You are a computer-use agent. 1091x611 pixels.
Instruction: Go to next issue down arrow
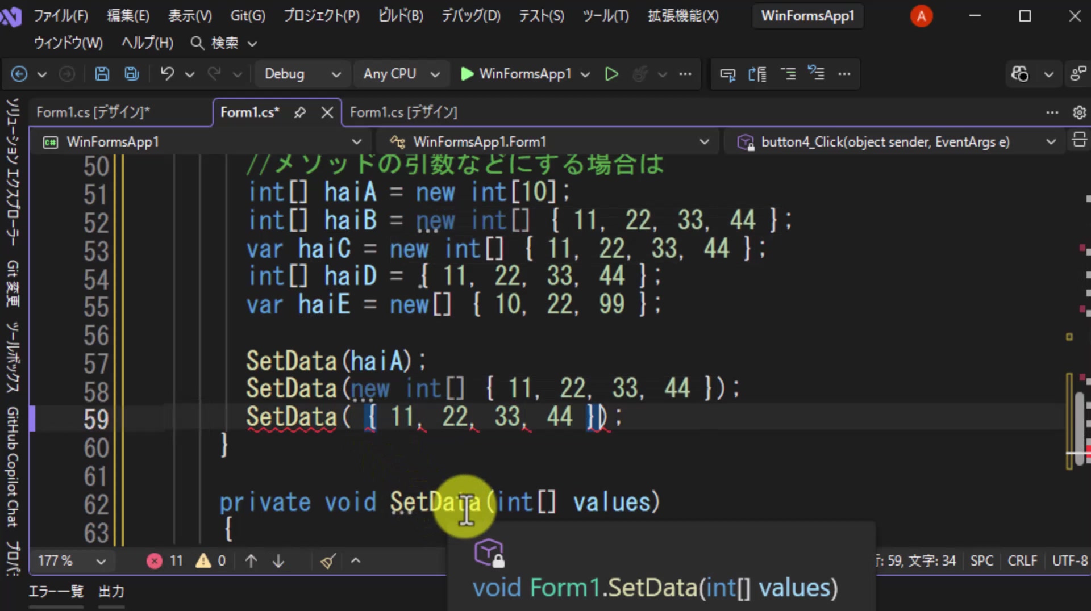point(278,561)
